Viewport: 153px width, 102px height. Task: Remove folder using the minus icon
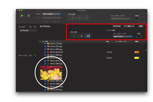[x=35, y=27]
